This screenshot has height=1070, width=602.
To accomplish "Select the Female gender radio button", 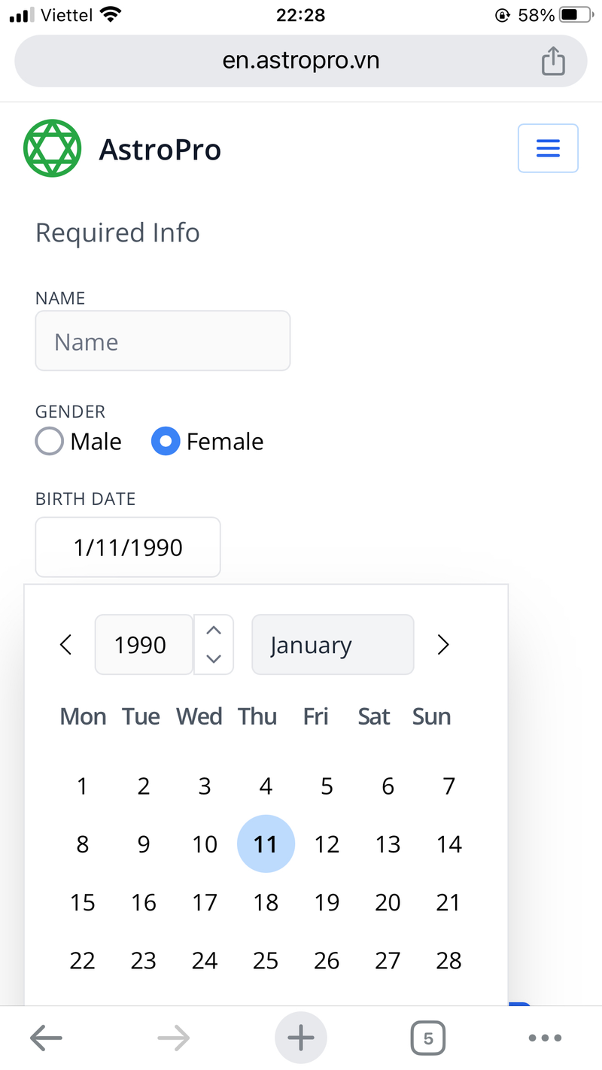I will (x=165, y=441).
